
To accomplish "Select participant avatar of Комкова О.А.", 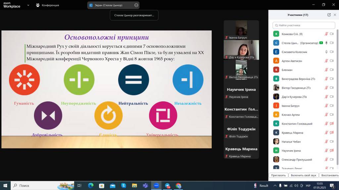I will pyautogui.click(x=276, y=34).
